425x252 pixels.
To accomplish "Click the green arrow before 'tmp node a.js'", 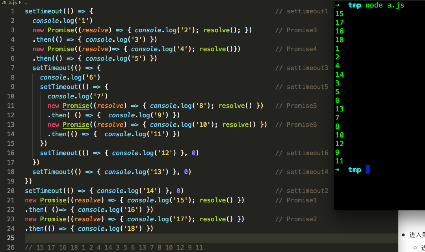I will click(x=337, y=5).
